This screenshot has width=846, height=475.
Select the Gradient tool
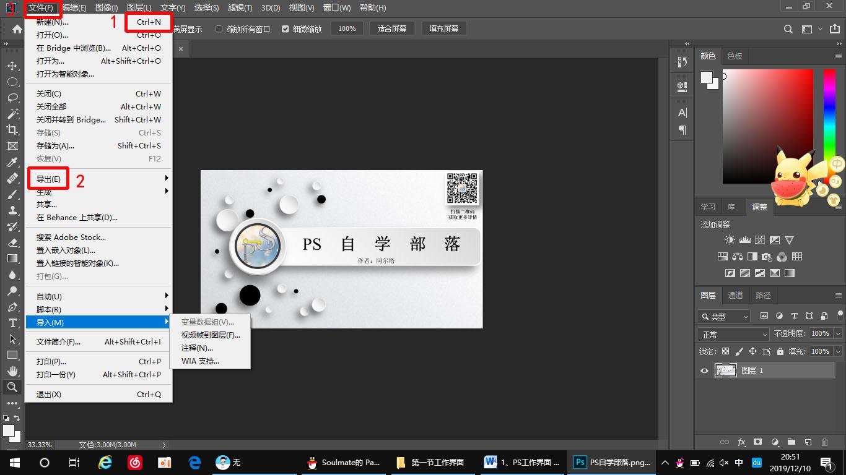[12, 259]
